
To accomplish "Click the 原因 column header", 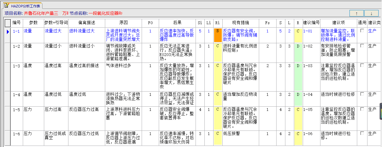I will click(x=123, y=23).
